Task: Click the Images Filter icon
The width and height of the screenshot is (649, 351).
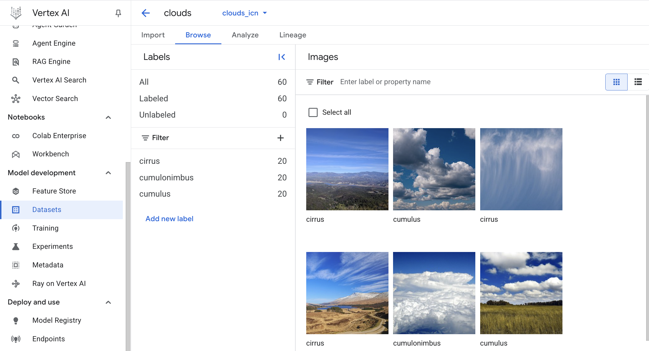Action: click(310, 82)
